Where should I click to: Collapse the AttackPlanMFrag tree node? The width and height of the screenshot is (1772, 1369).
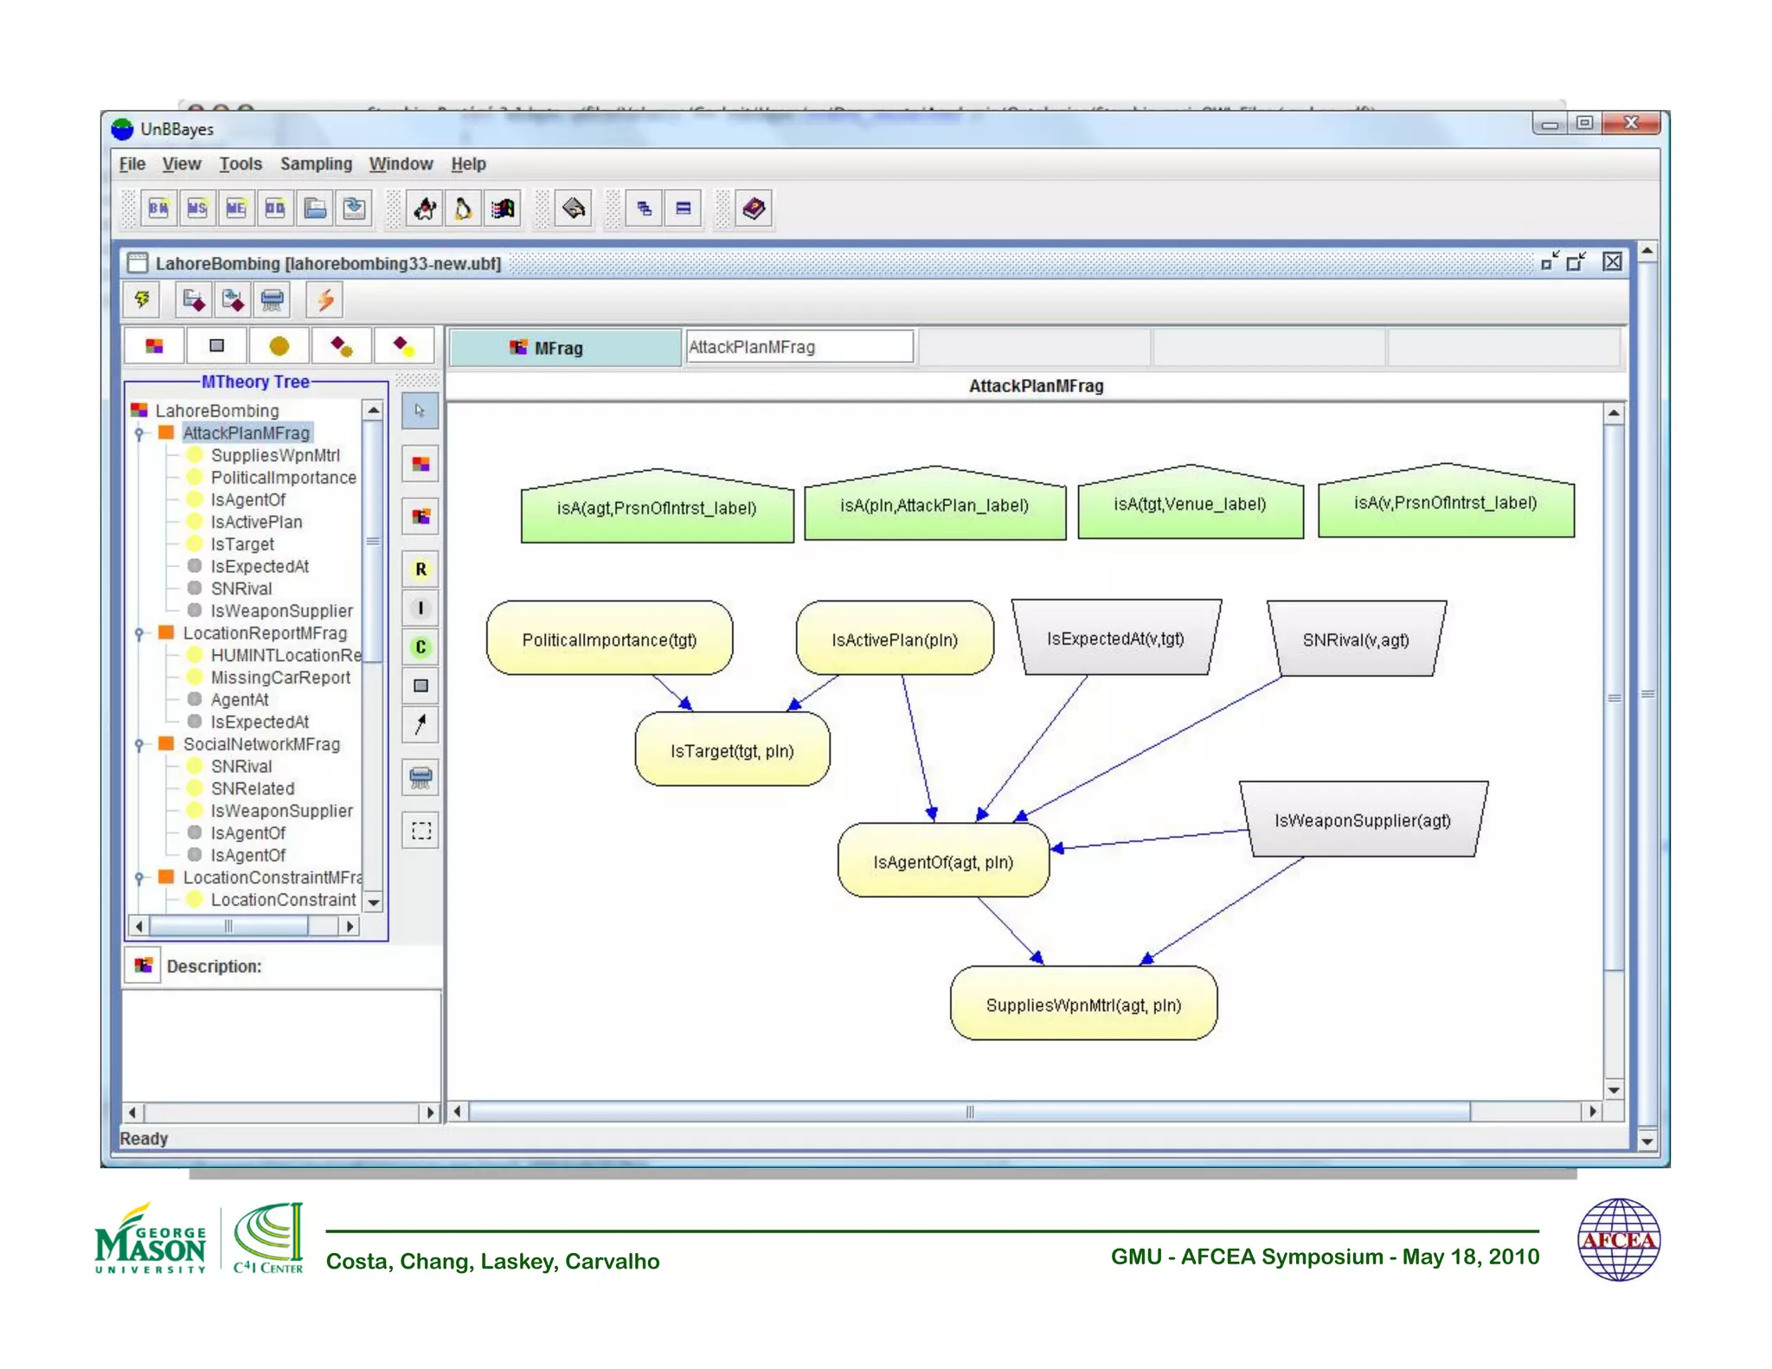pos(139,434)
